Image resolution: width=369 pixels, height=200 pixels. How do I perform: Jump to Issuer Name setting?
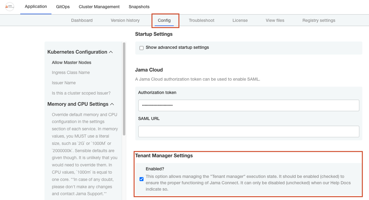[x=64, y=83]
